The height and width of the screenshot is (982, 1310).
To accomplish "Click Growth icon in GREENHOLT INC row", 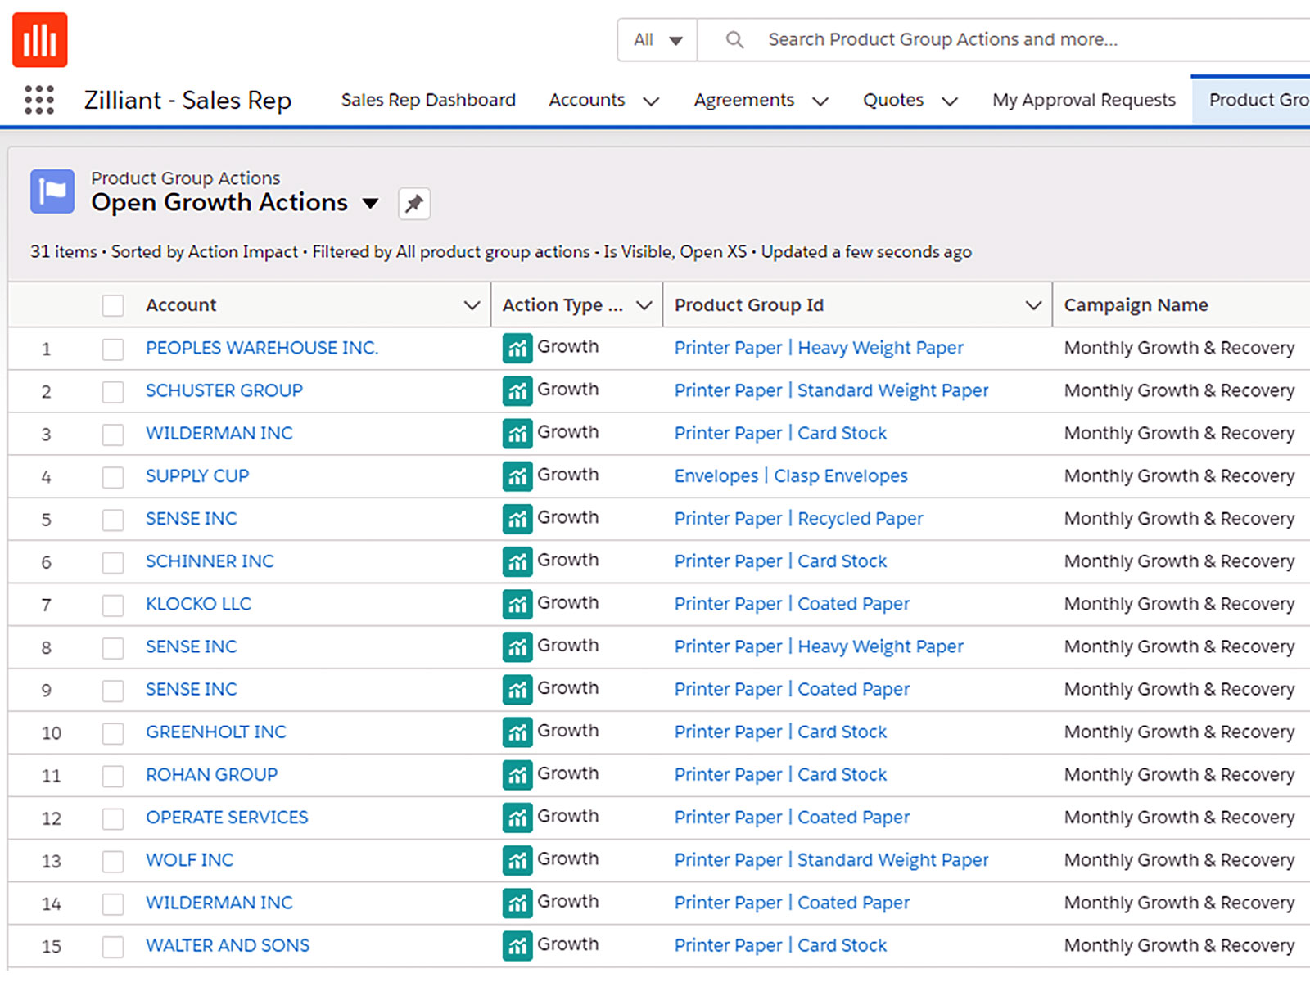I will [517, 732].
